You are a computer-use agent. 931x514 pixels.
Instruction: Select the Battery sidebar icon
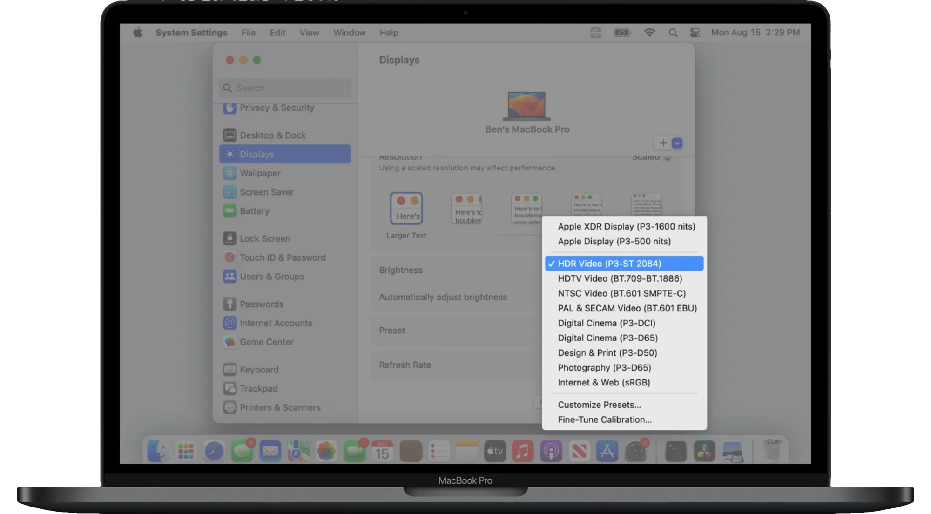(229, 211)
